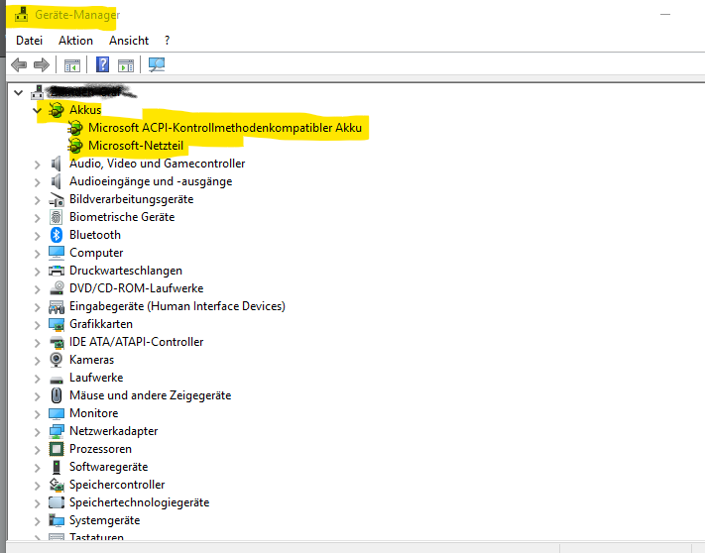
Task: Click the IDE ATA/ATAPI-Controller icon
Action: point(57,342)
